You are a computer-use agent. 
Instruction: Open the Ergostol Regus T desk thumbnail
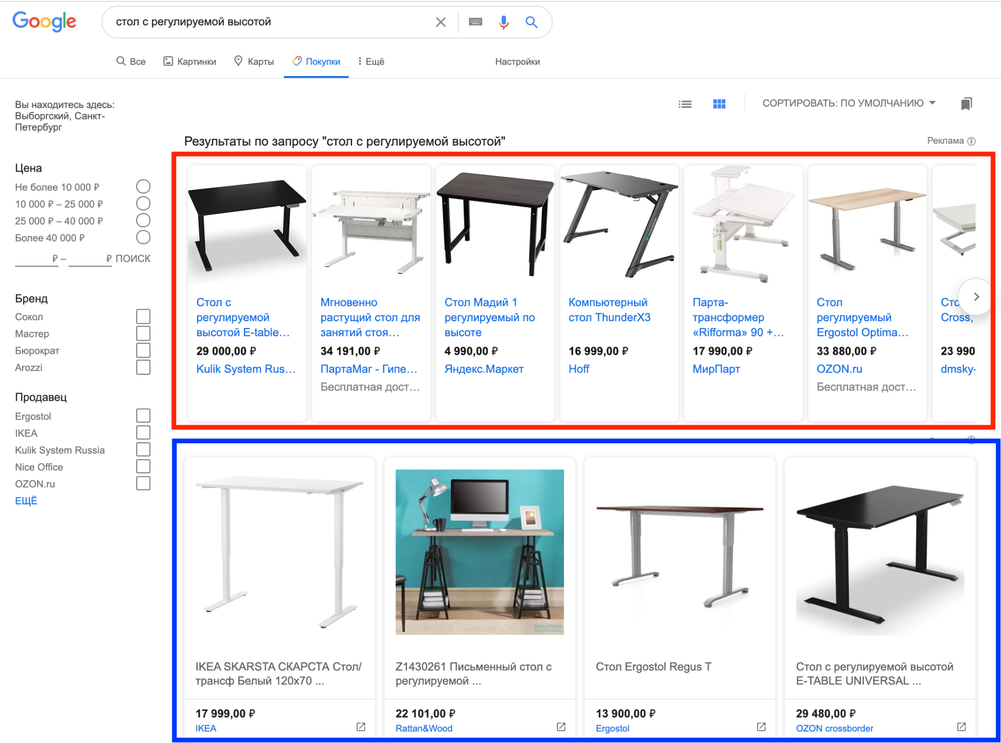pos(680,552)
